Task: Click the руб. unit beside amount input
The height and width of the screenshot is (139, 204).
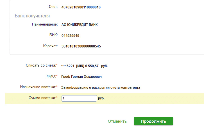Action: (101, 99)
